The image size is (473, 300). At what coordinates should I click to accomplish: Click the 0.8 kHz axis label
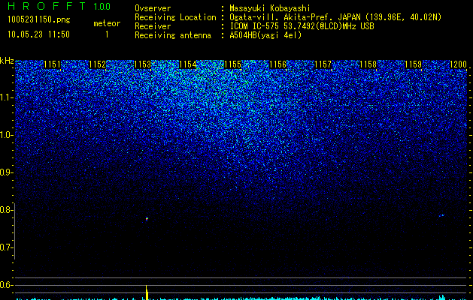(6, 210)
